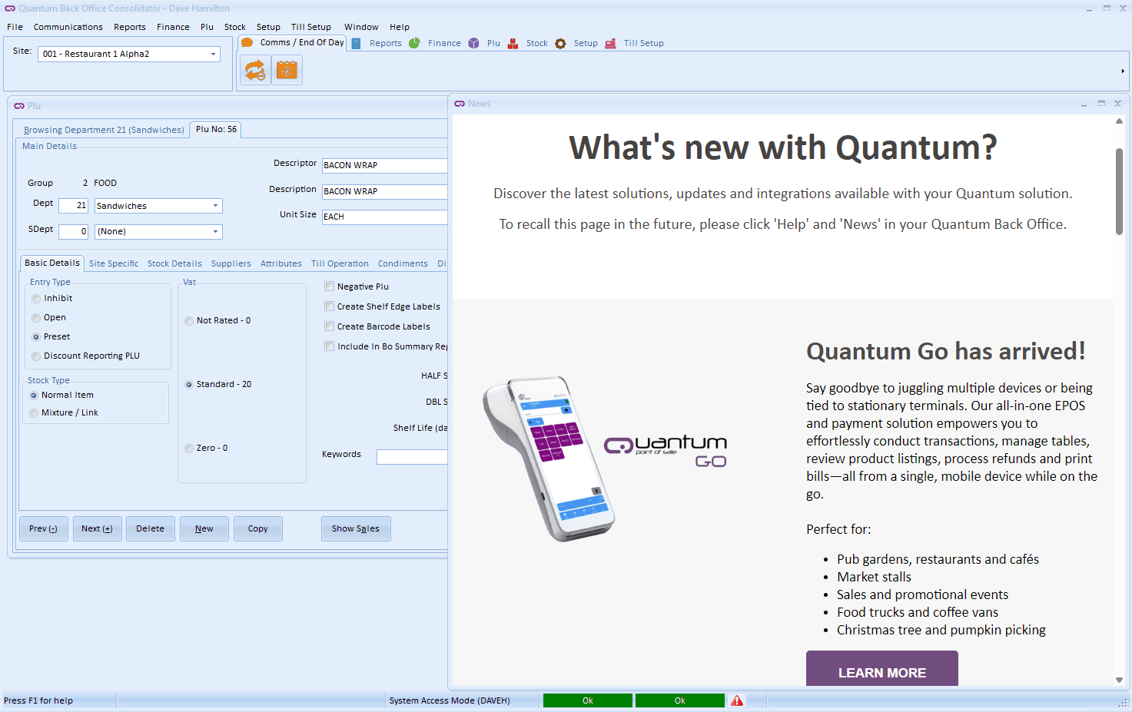Click the Prev (-) button
The image size is (1132, 712).
click(x=43, y=528)
